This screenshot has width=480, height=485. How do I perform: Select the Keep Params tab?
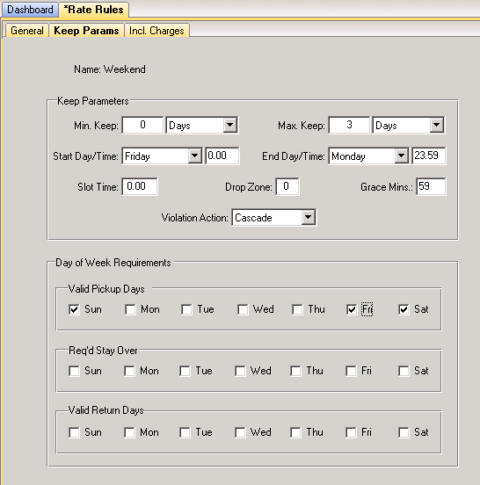pos(86,31)
